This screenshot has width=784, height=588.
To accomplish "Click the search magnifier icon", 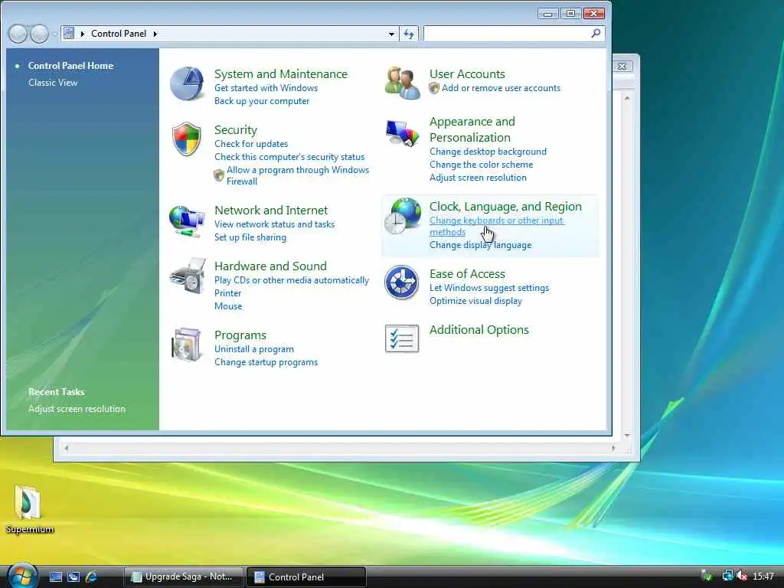I will click(596, 34).
